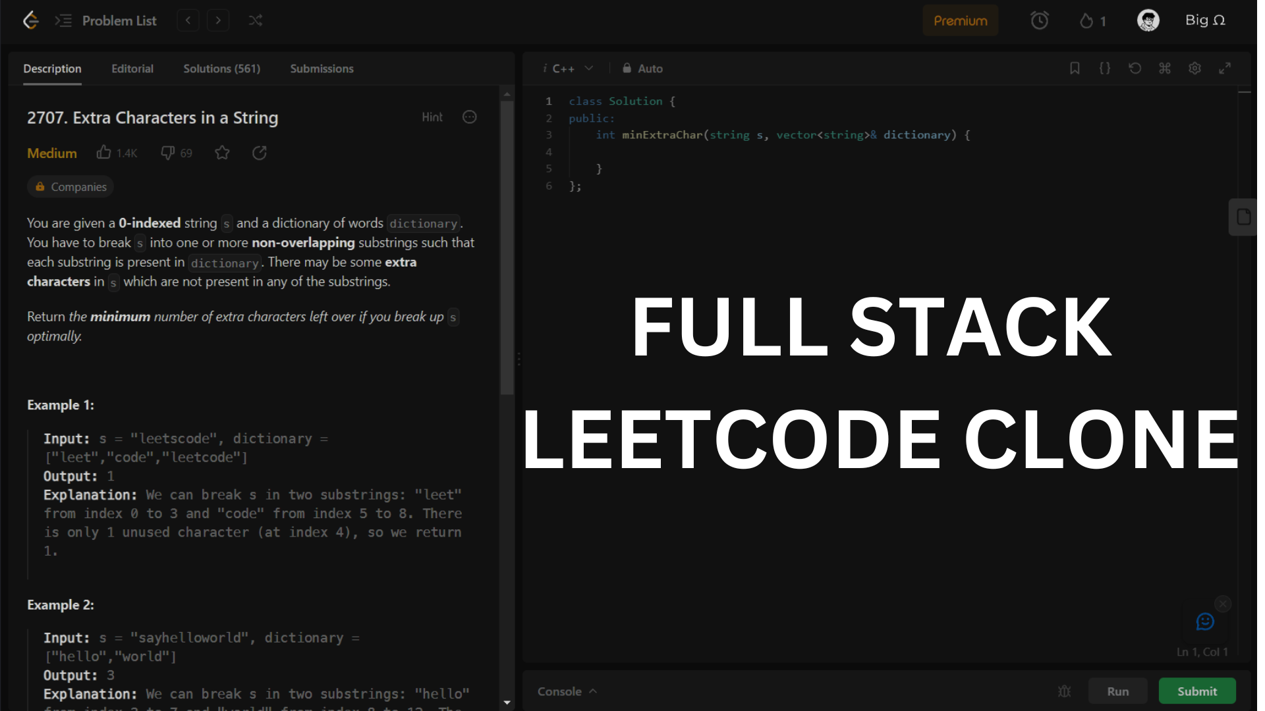Go to the next problem
Viewport: 1265px width, 711px height.
(218, 20)
